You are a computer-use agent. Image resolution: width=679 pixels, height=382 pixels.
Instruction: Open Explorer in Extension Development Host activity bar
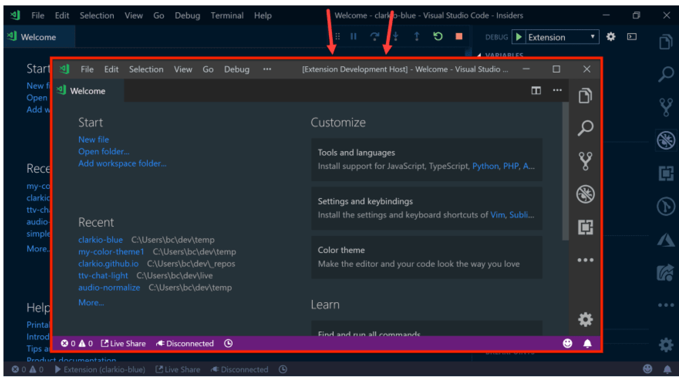[x=585, y=96]
